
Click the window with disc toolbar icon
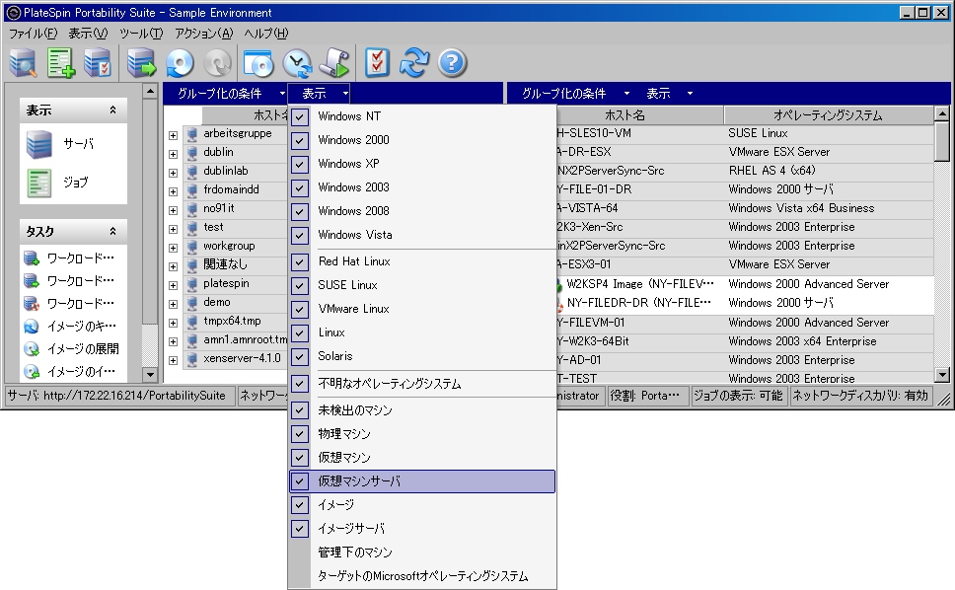258,63
